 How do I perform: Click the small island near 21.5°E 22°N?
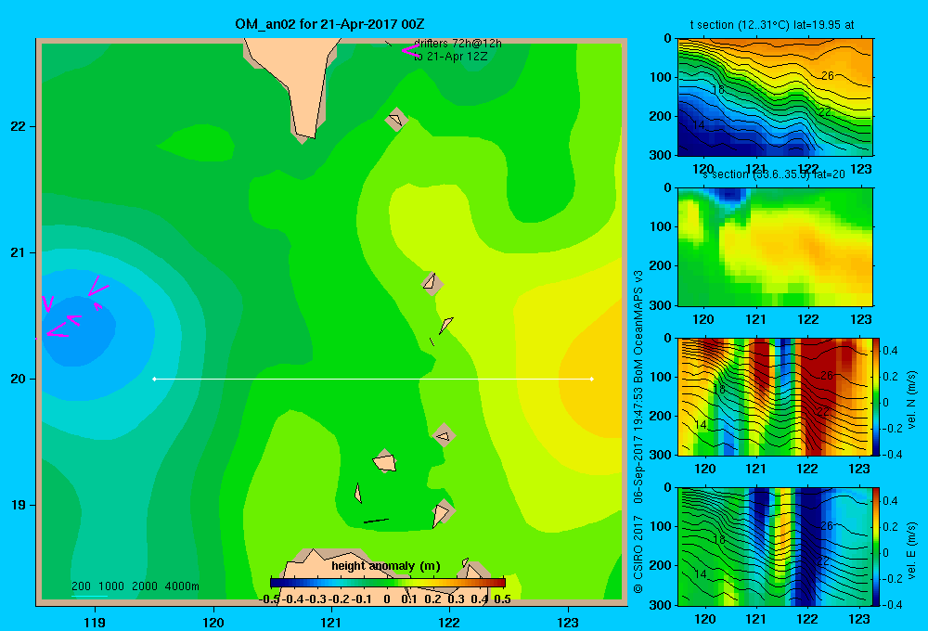395,120
